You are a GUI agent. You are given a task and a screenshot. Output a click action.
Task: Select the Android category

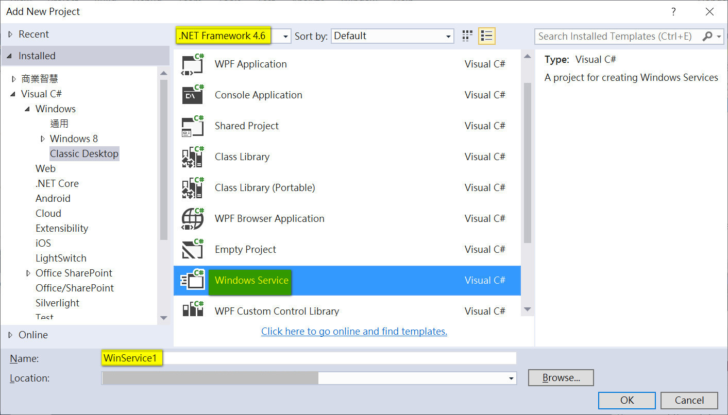tap(53, 198)
